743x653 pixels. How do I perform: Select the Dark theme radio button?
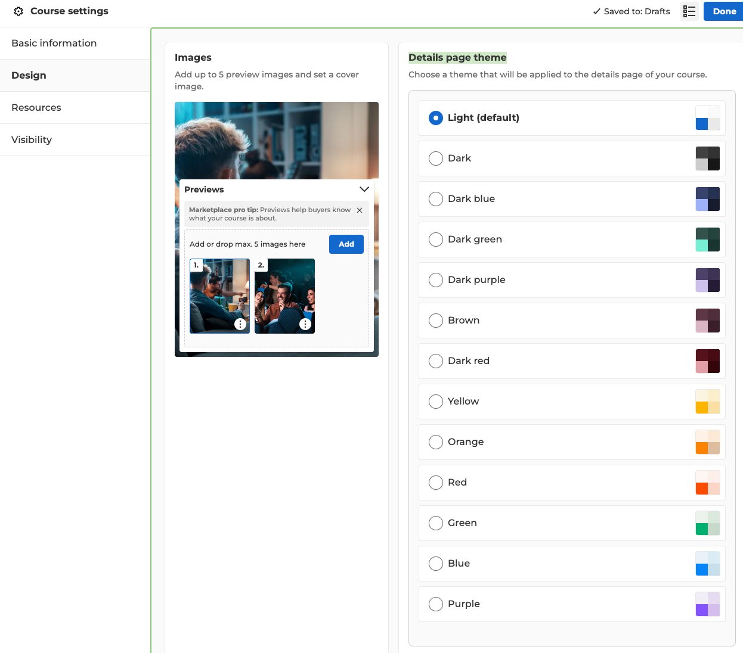[436, 158]
